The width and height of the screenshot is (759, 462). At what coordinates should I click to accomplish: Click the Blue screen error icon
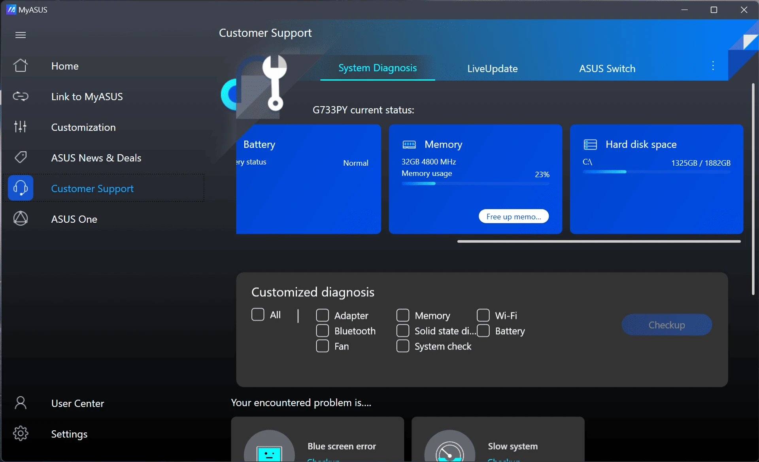tap(269, 446)
